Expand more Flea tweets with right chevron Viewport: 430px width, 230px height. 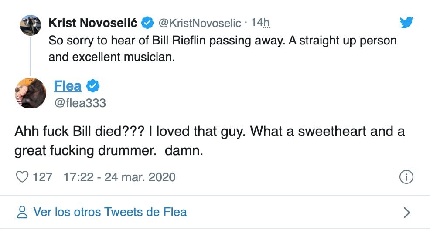[x=406, y=212]
